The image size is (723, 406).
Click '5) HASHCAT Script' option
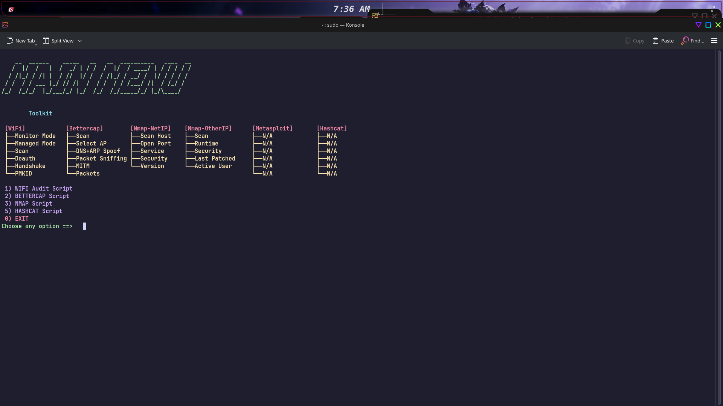coord(34,211)
